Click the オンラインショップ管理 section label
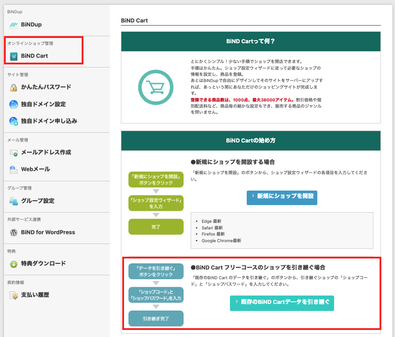This screenshot has height=337, width=395. click(x=30, y=43)
